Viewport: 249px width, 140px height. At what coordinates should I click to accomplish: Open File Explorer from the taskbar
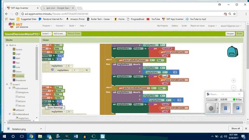tap(40, 136)
